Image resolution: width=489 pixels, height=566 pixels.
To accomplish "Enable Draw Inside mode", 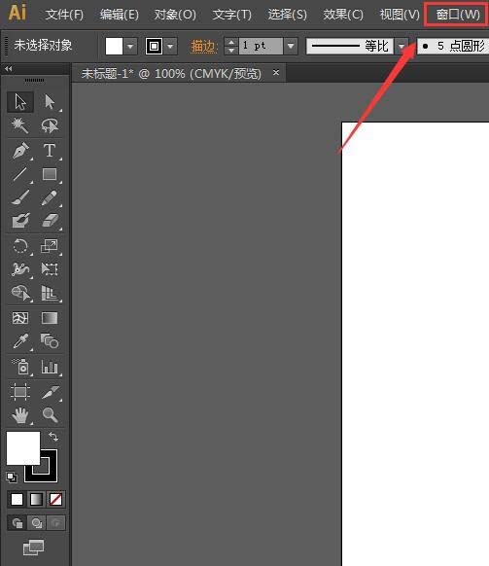I will point(55,522).
